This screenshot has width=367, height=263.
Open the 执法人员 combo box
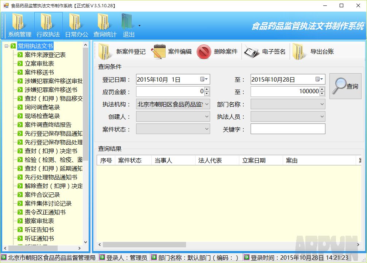coord(322,117)
